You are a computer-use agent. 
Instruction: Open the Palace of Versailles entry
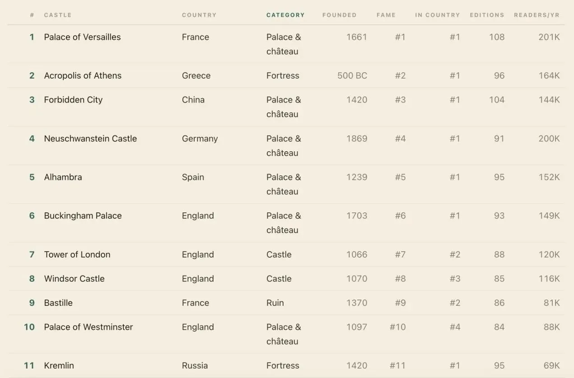[x=82, y=37]
